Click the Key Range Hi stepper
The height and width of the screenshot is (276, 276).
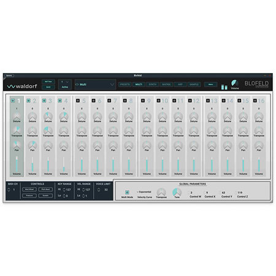tap(64, 190)
